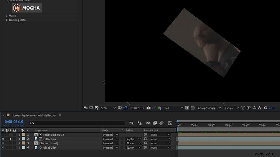Click the reflection matte label color

(x=23, y=134)
